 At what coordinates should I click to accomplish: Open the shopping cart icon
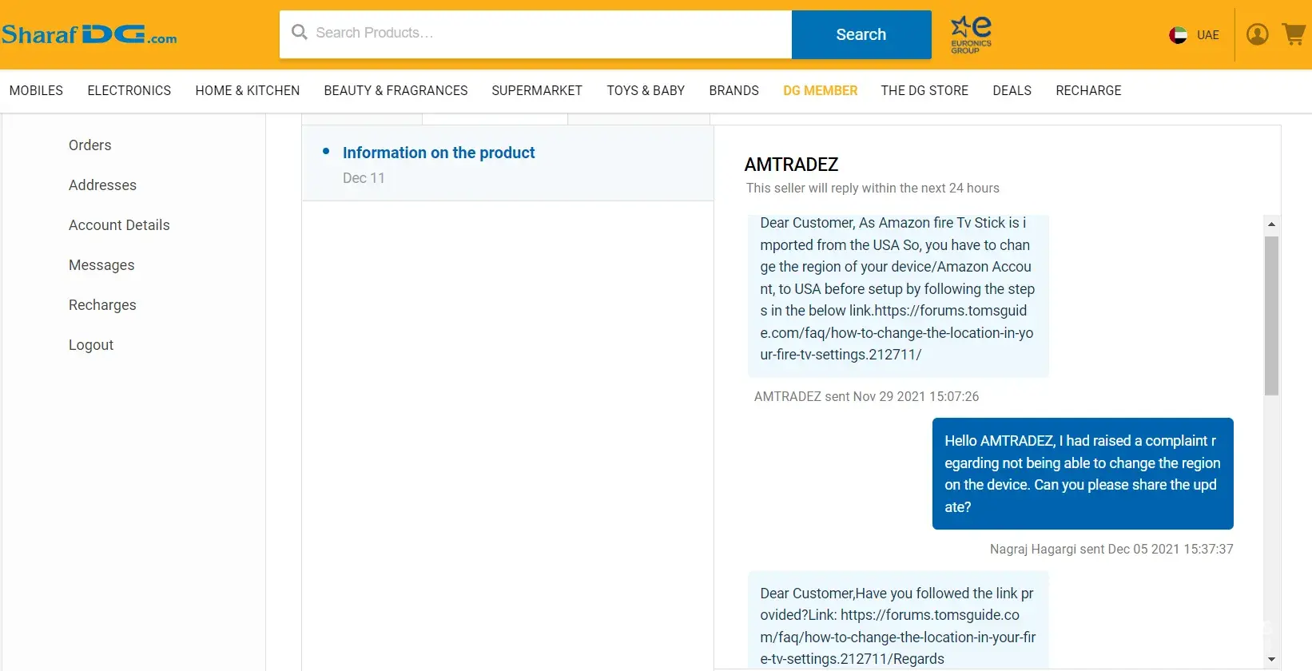click(1293, 34)
